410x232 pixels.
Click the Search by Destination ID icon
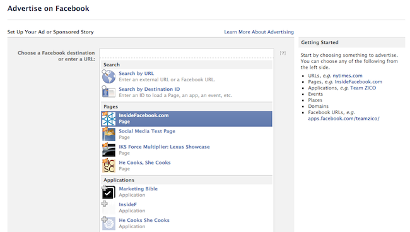coord(108,92)
